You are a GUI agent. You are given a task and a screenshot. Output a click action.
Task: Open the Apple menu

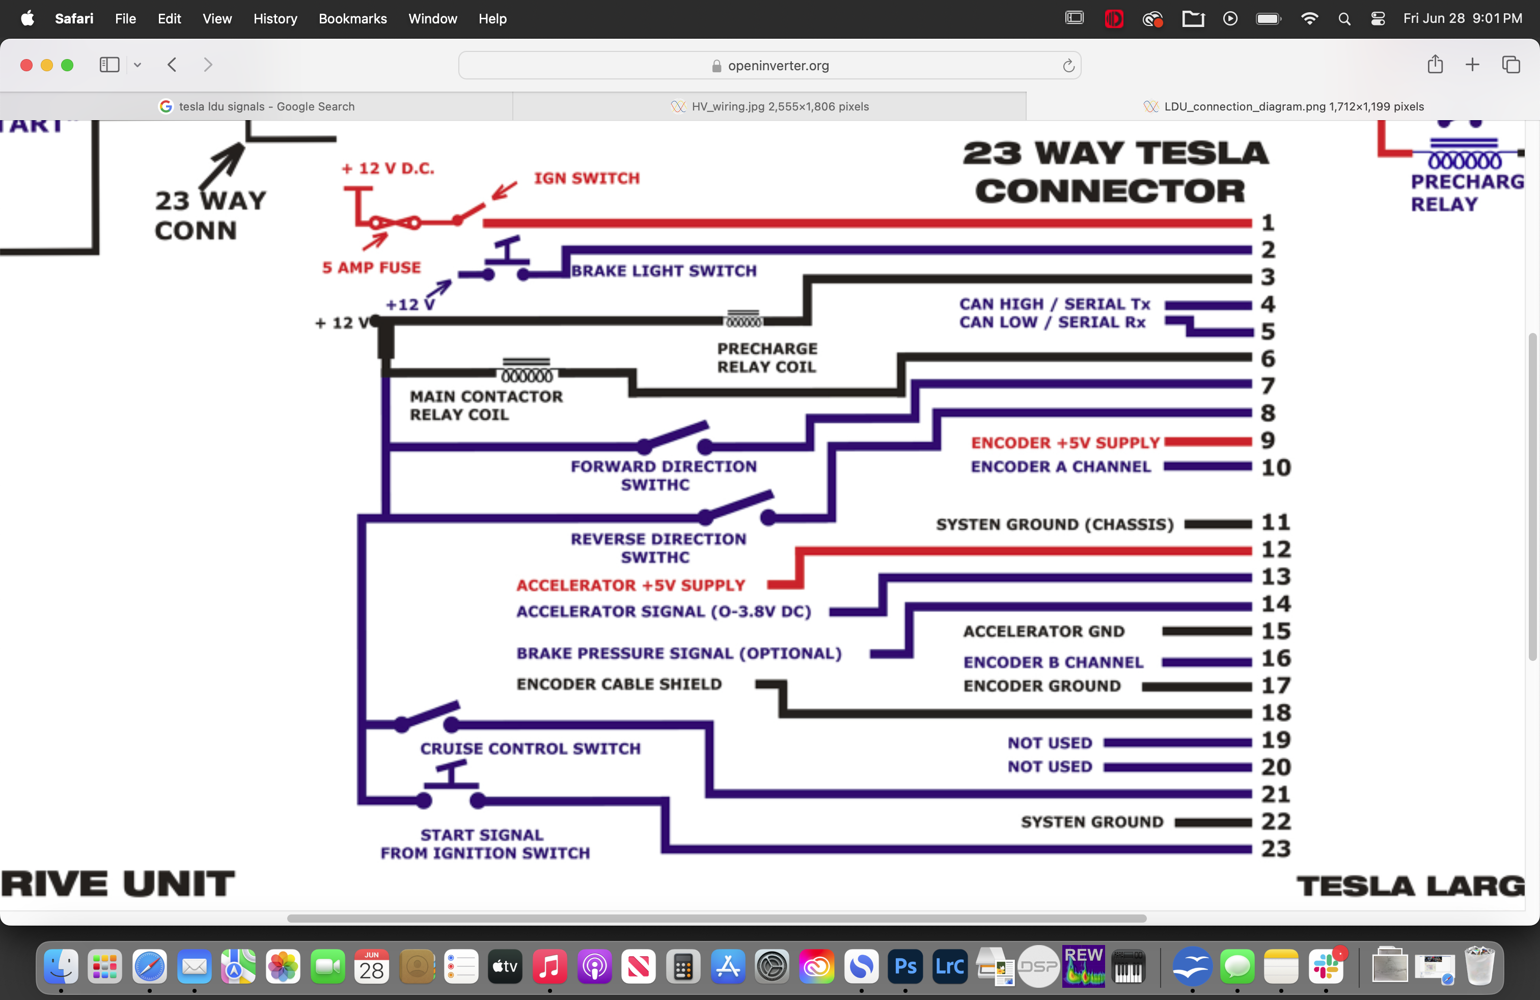pyautogui.click(x=27, y=19)
